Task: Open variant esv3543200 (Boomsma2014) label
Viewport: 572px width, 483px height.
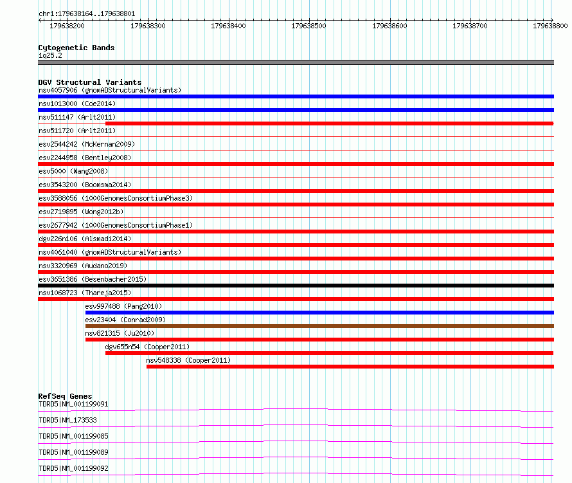Action: tap(85, 185)
